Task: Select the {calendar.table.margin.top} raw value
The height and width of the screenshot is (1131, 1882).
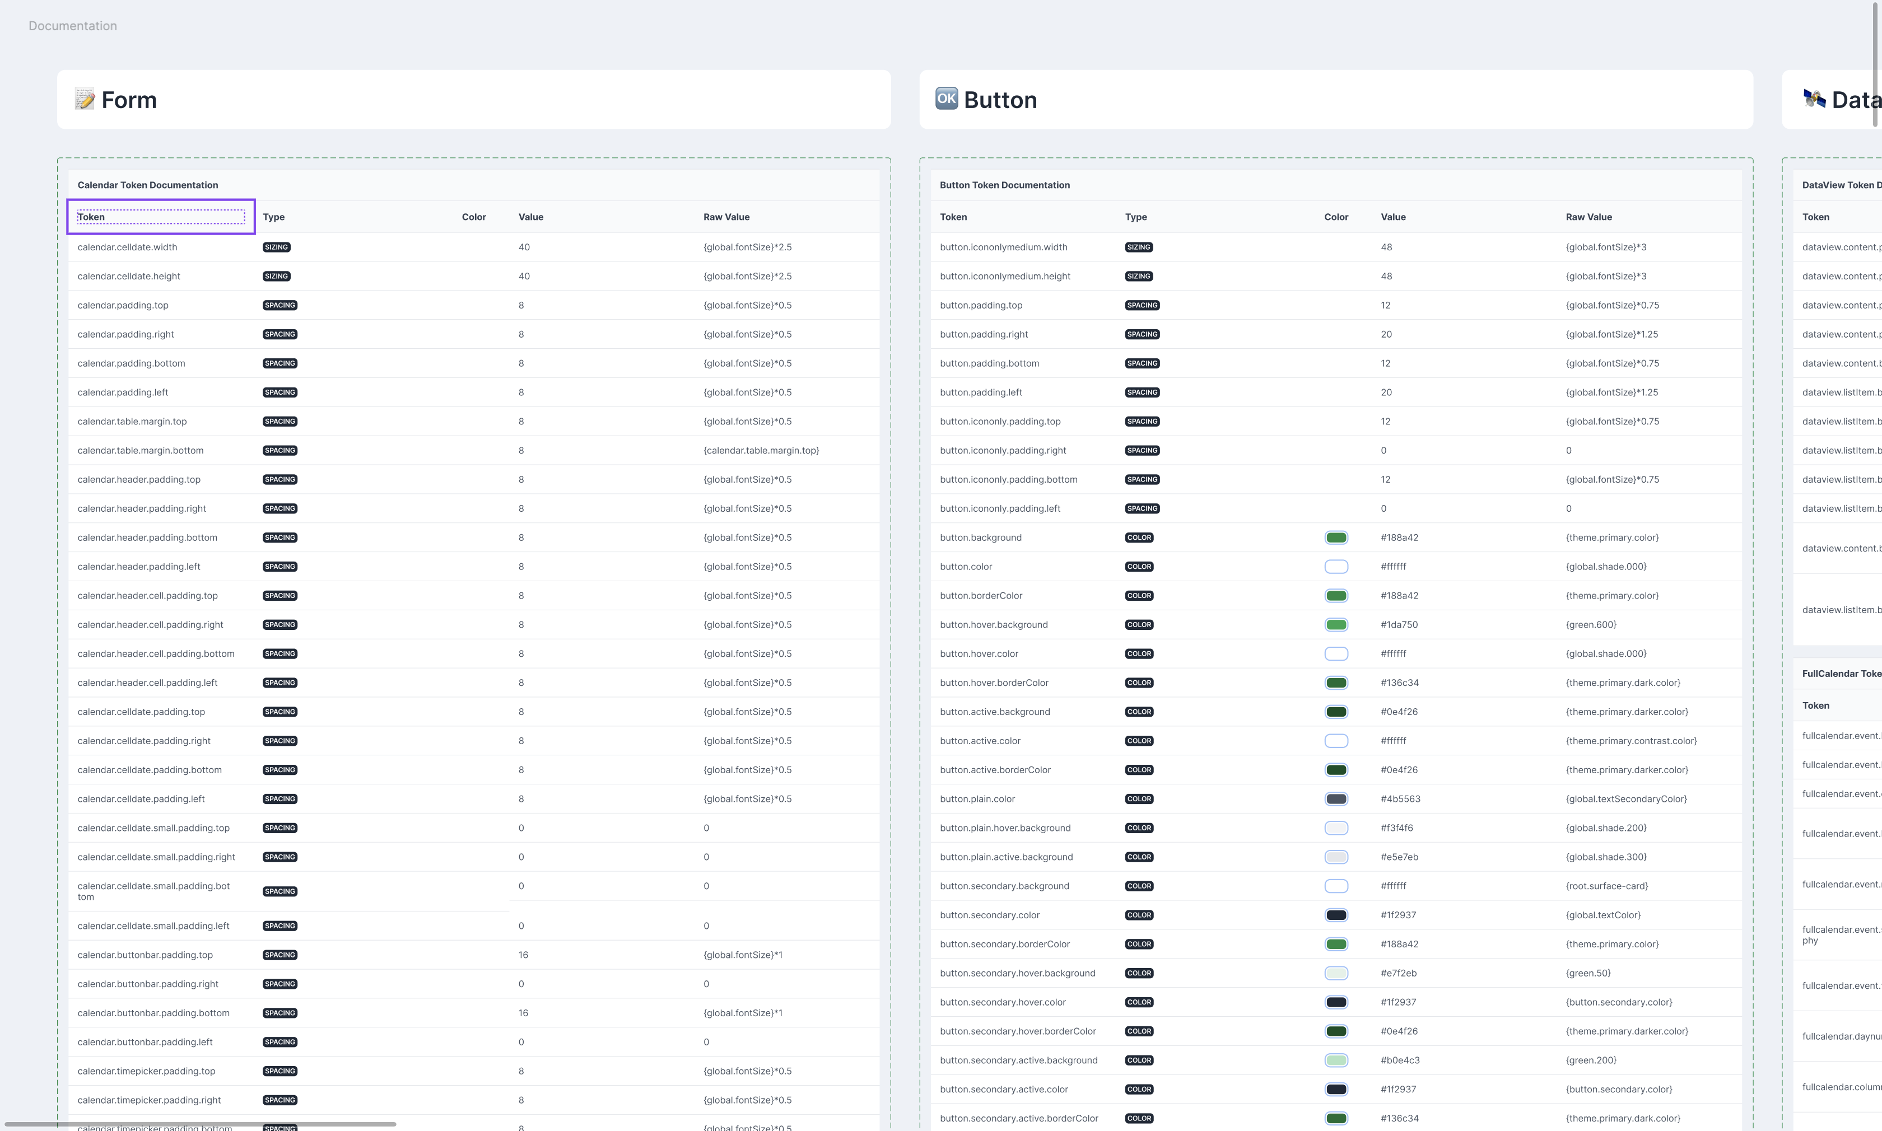Action: click(761, 450)
